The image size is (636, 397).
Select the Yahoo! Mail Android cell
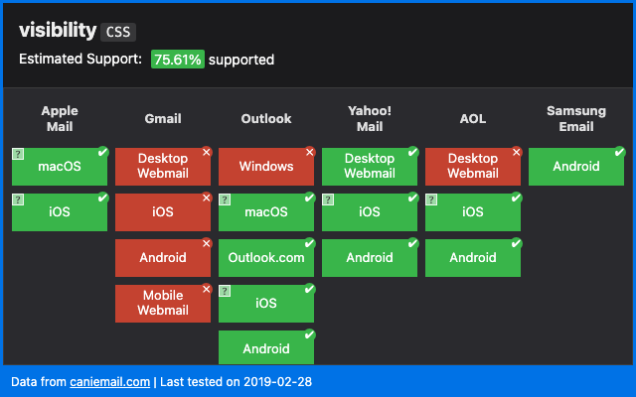tap(369, 258)
